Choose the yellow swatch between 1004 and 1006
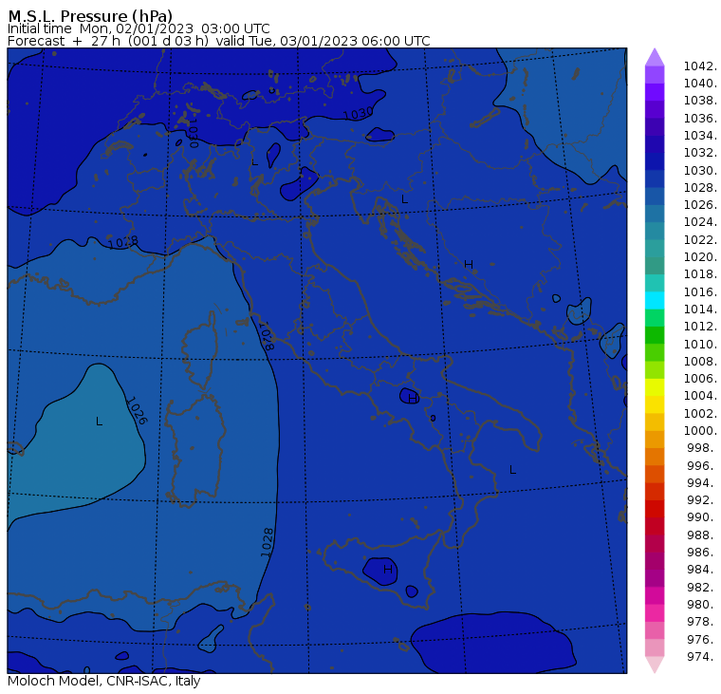 click(655, 387)
